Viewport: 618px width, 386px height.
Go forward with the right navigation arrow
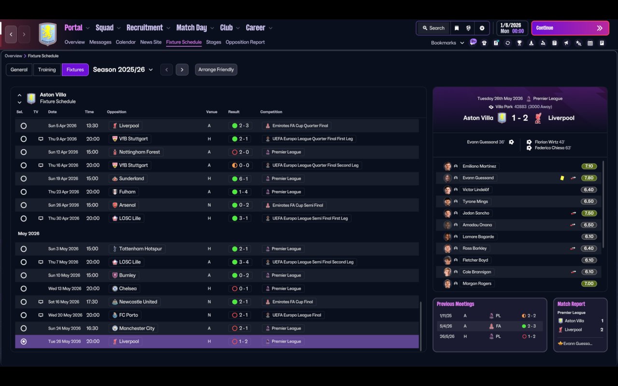[24, 34]
